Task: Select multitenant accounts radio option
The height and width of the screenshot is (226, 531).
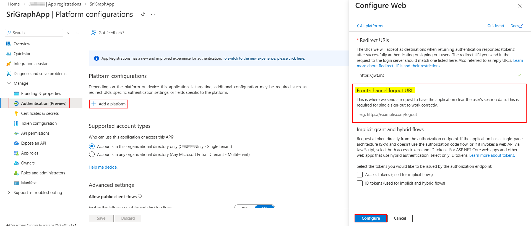Action: [92, 155]
